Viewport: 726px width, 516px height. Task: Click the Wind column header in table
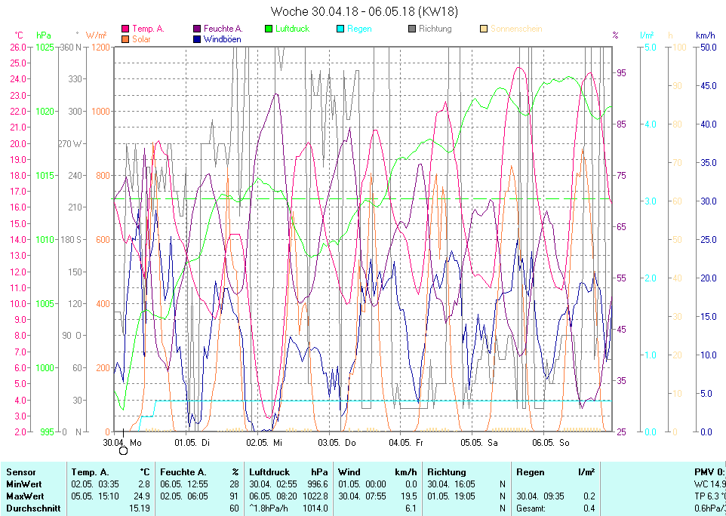tap(349, 472)
